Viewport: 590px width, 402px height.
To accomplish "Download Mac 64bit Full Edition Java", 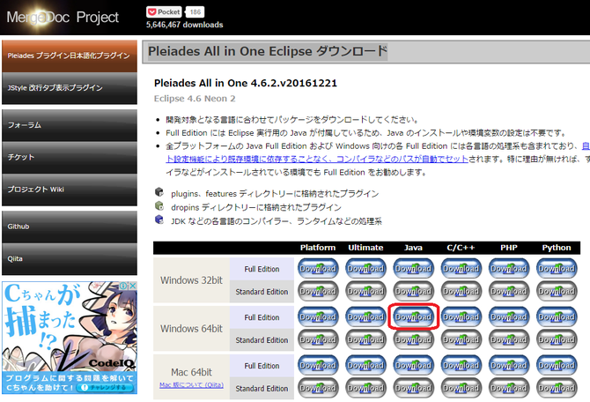I will pos(414,365).
